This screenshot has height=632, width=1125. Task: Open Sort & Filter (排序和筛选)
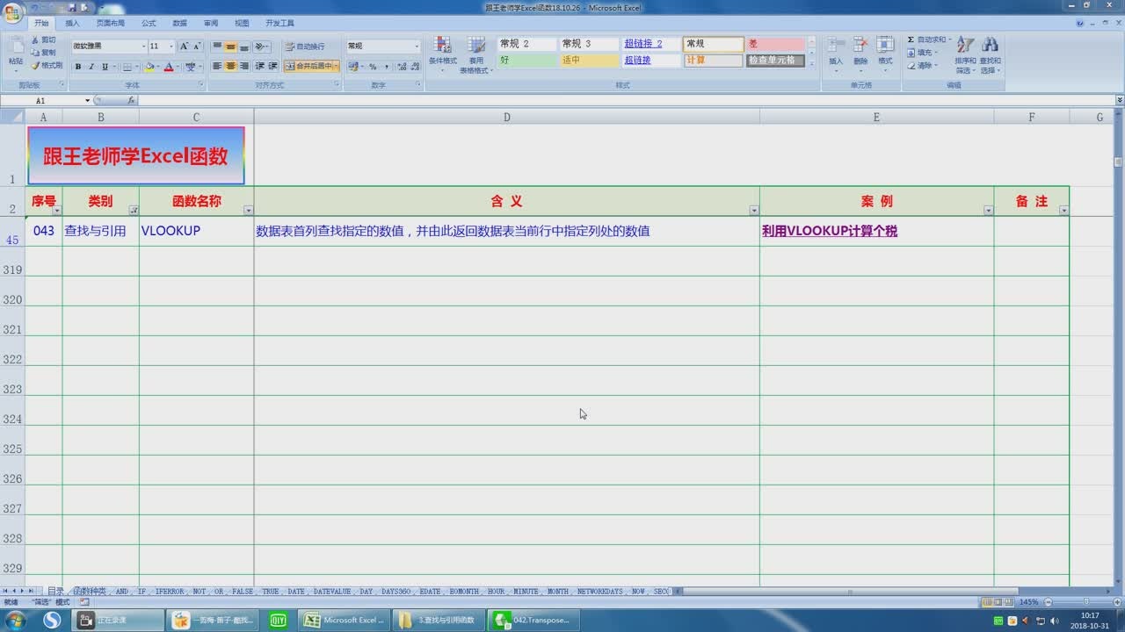coord(965,54)
